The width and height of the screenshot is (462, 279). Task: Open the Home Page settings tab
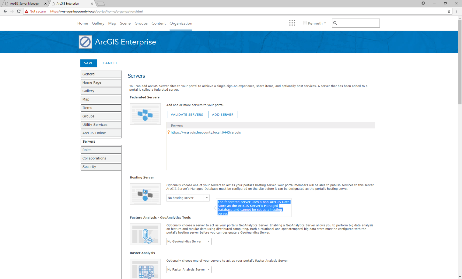[101, 83]
